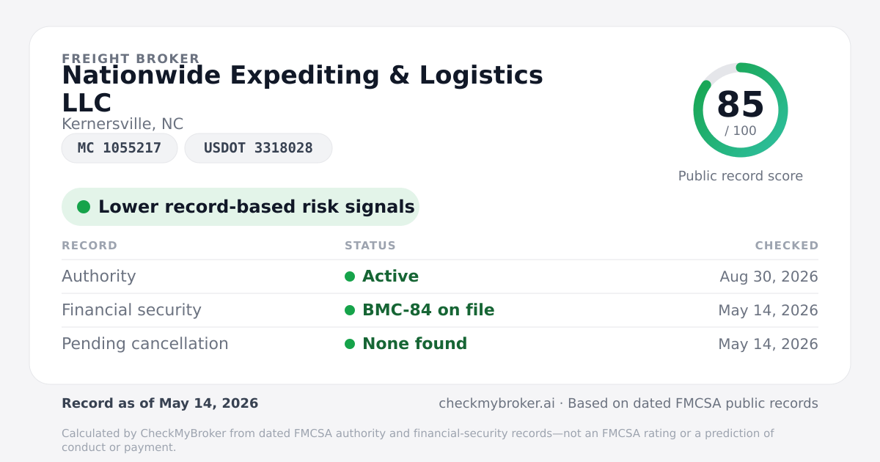The image size is (880, 462).
Task: Click the Aug 30, 2026 checked date
Action: [769, 276]
